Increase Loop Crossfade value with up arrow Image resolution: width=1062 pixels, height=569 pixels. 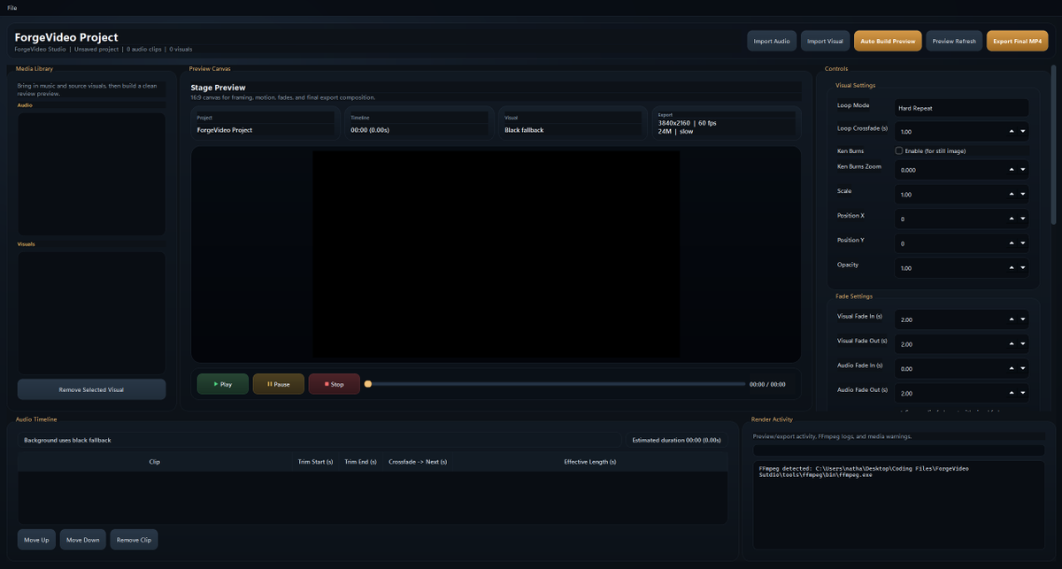[1012, 132]
